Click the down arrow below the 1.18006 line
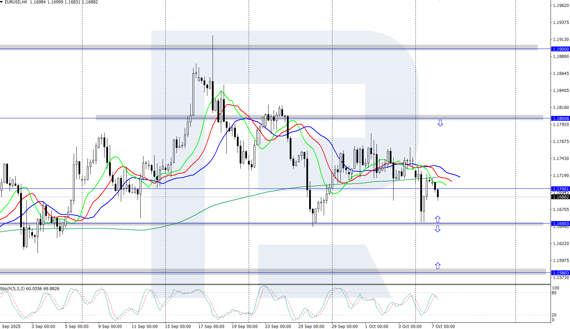Screen dimensions: 570x329 click(440, 123)
